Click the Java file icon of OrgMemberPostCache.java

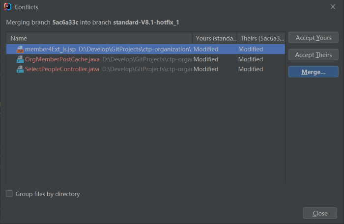[x=20, y=59]
